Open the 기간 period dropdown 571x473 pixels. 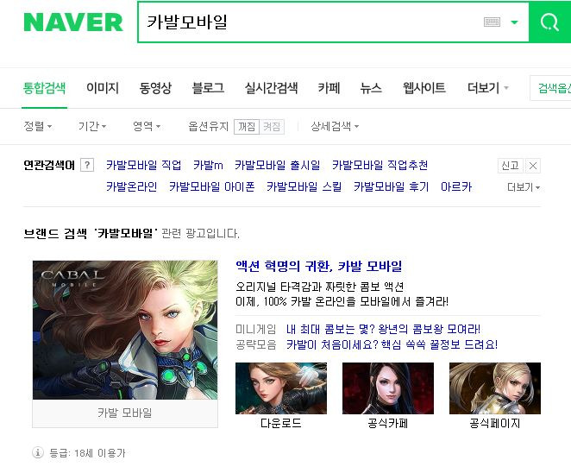click(92, 126)
